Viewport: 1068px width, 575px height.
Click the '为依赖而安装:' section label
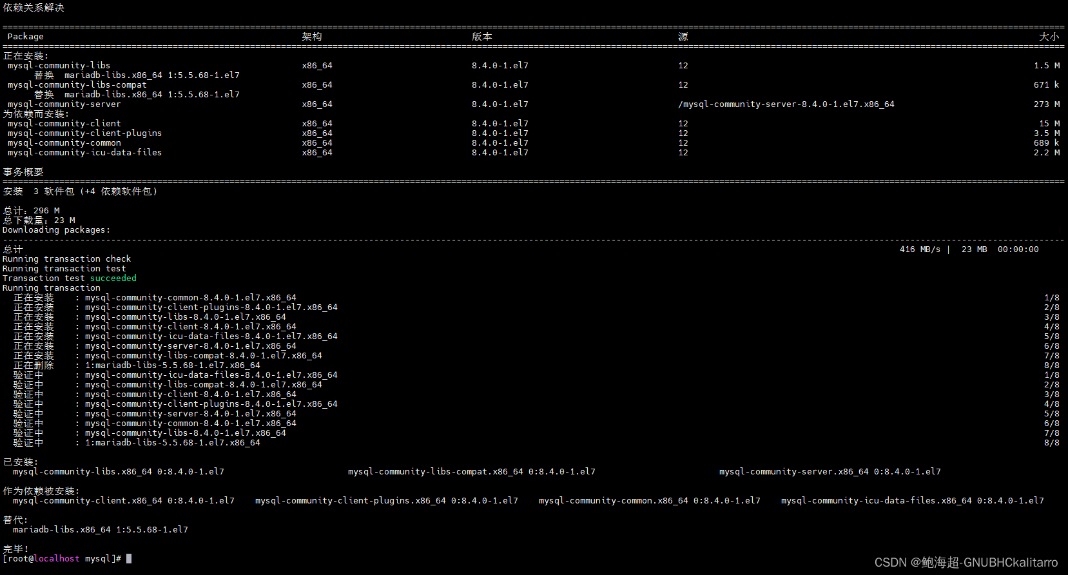(x=35, y=114)
